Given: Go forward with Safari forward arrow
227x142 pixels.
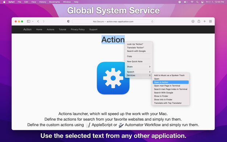Looking at the screenshot, I should click(x=44, y=21).
